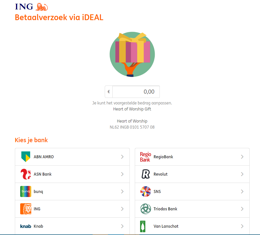
Task: Click the orange ING lion bank icon
Action: tap(26, 209)
